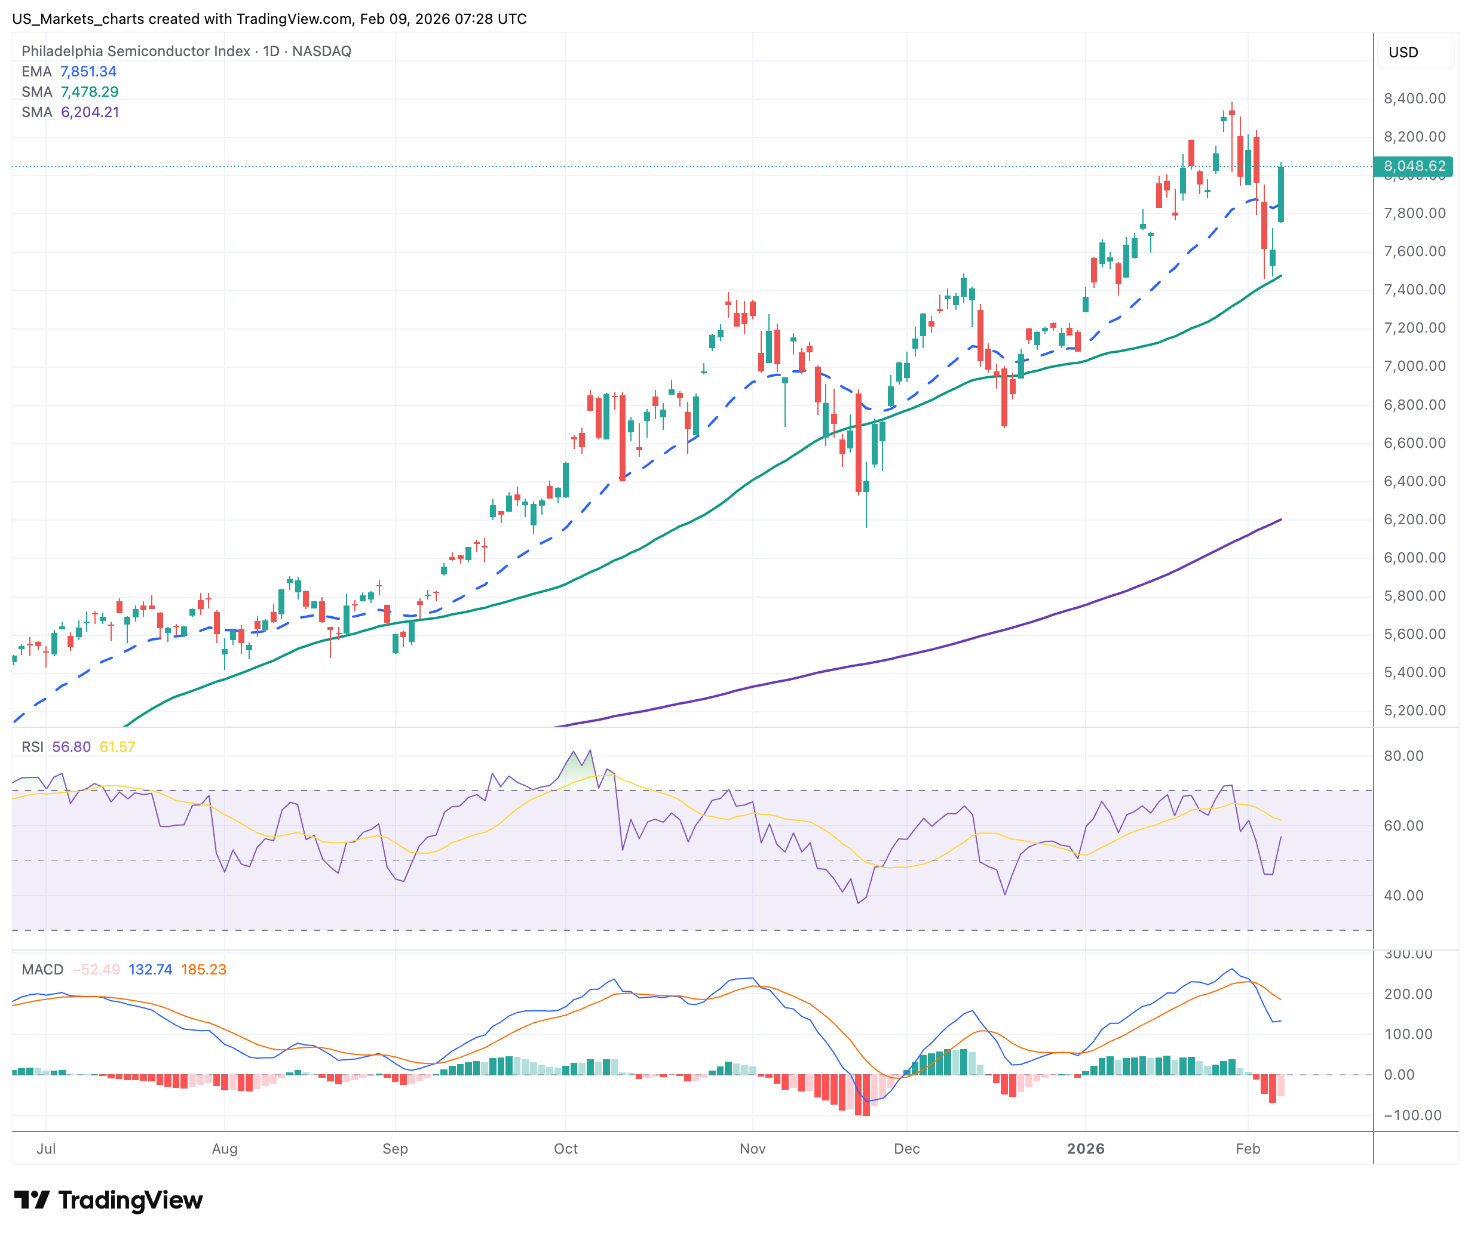
Task: Click the MACD indicator label
Action: point(42,970)
